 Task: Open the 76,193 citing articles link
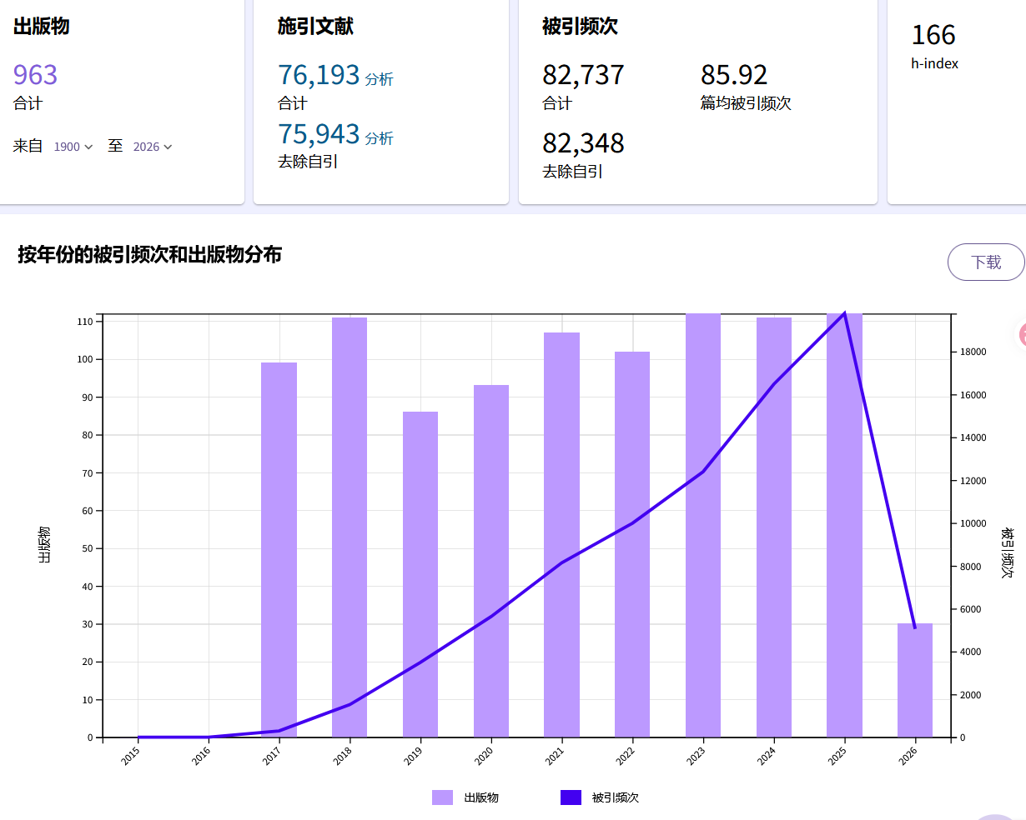(319, 75)
